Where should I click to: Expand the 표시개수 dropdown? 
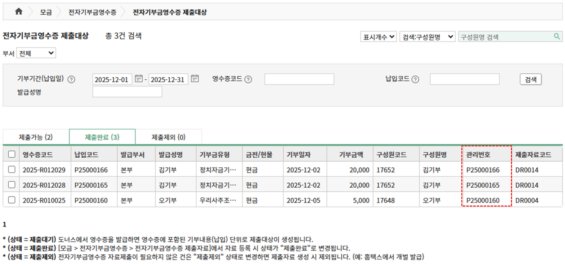pyautogui.click(x=378, y=37)
